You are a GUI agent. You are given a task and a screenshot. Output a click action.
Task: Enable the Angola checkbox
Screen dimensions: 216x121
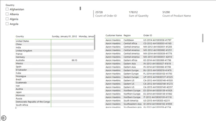pyautogui.click(x=7, y=24)
